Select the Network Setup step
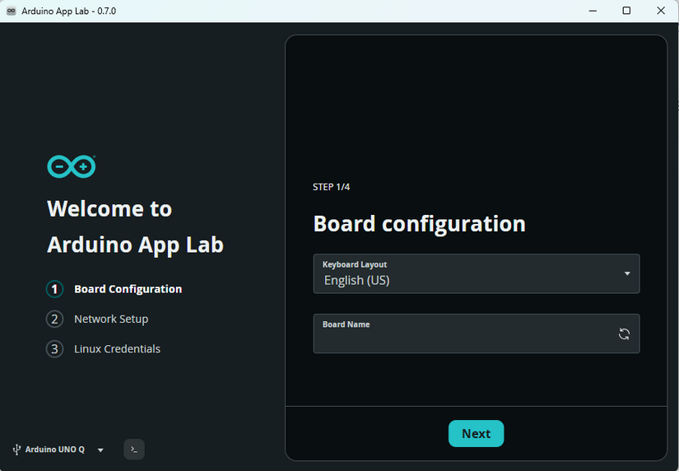Screen dimensions: 679x471 click(x=111, y=319)
